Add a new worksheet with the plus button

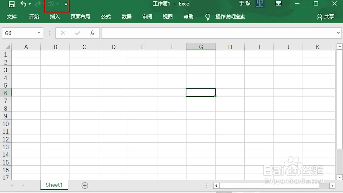pyautogui.click(x=85, y=185)
